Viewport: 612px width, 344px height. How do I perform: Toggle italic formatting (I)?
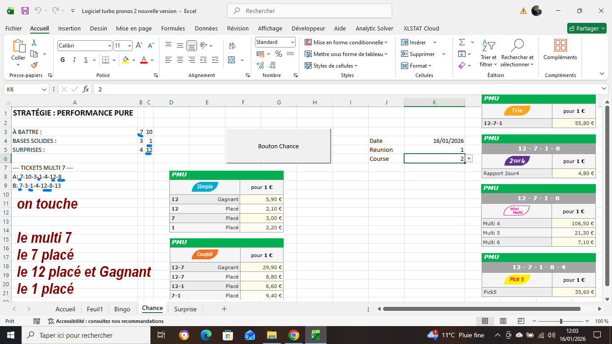pos(74,60)
